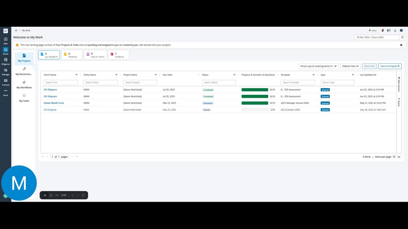Click the 2025 Manager Annual DDQ progress bar

pyautogui.click(x=255, y=103)
